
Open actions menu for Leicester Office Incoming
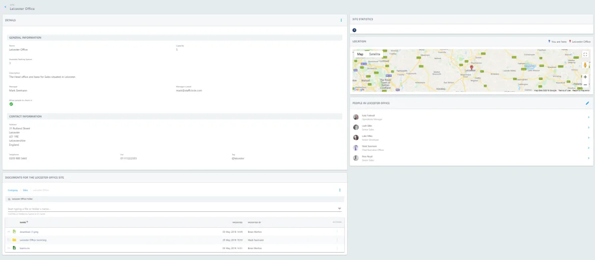(337, 240)
